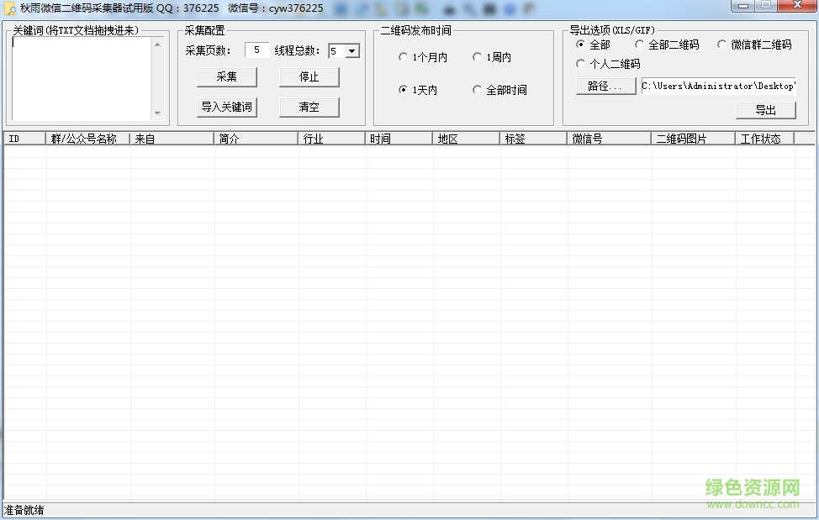Select the 全部时间 time filter option
Viewport: 819px width, 520px height.
tap(478, 91)
